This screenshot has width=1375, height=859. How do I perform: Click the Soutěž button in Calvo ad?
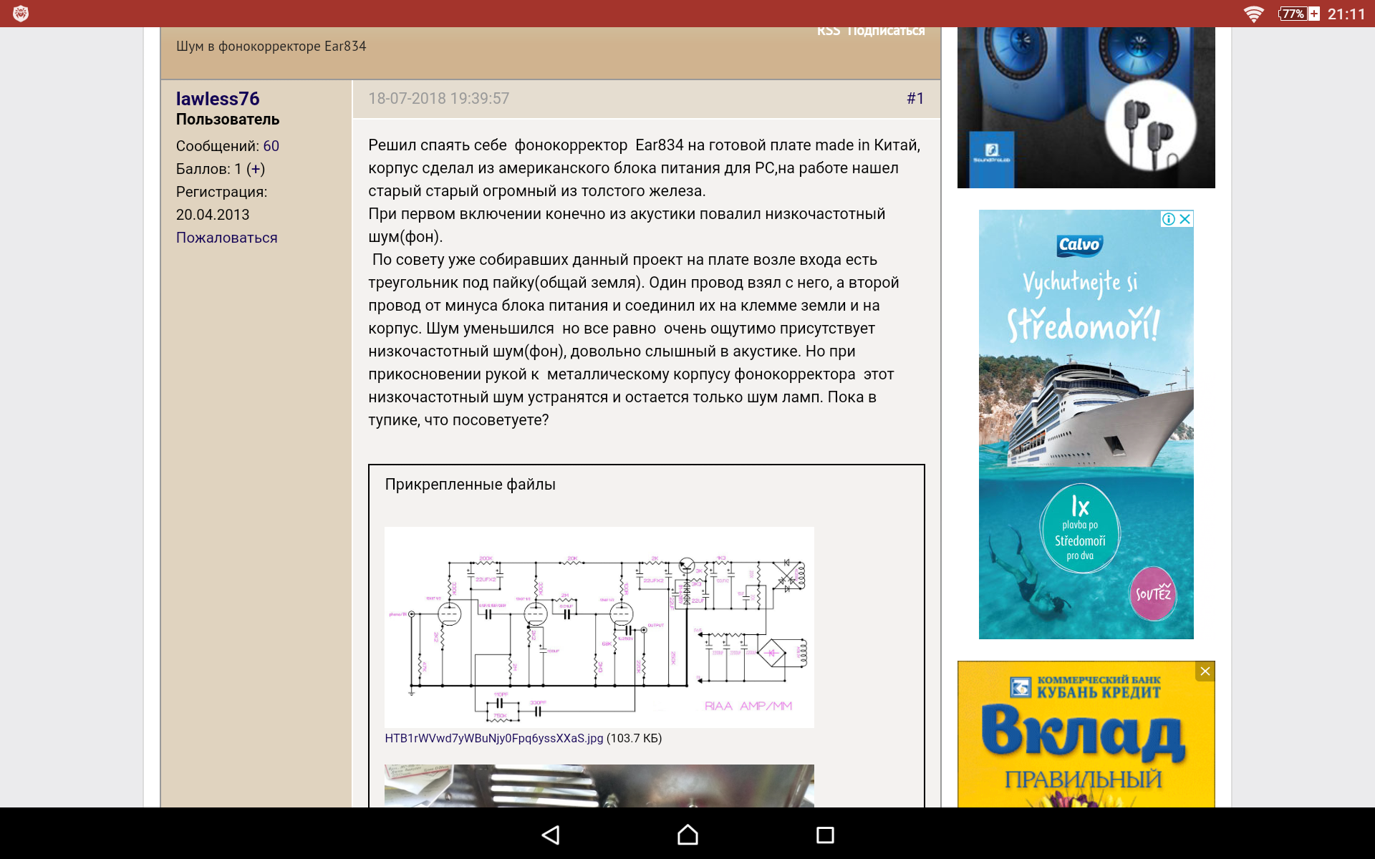[1152, 593]
